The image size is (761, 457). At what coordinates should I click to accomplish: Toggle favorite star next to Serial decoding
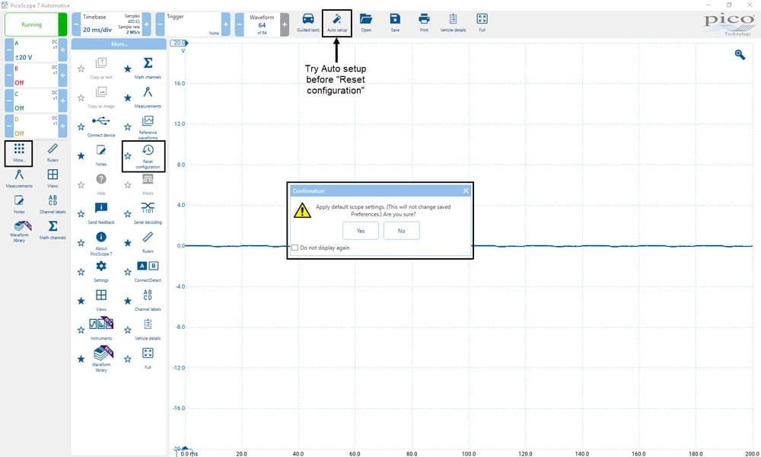point(128,214)
